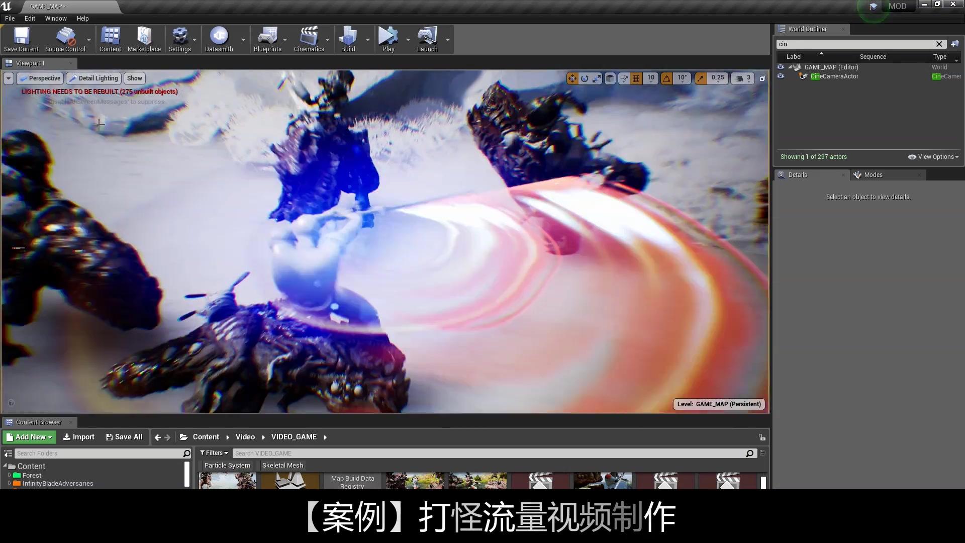Open the Marketplace from the toolbar
965x543 pixels.
pyautogui.click(x=144, y=40)
